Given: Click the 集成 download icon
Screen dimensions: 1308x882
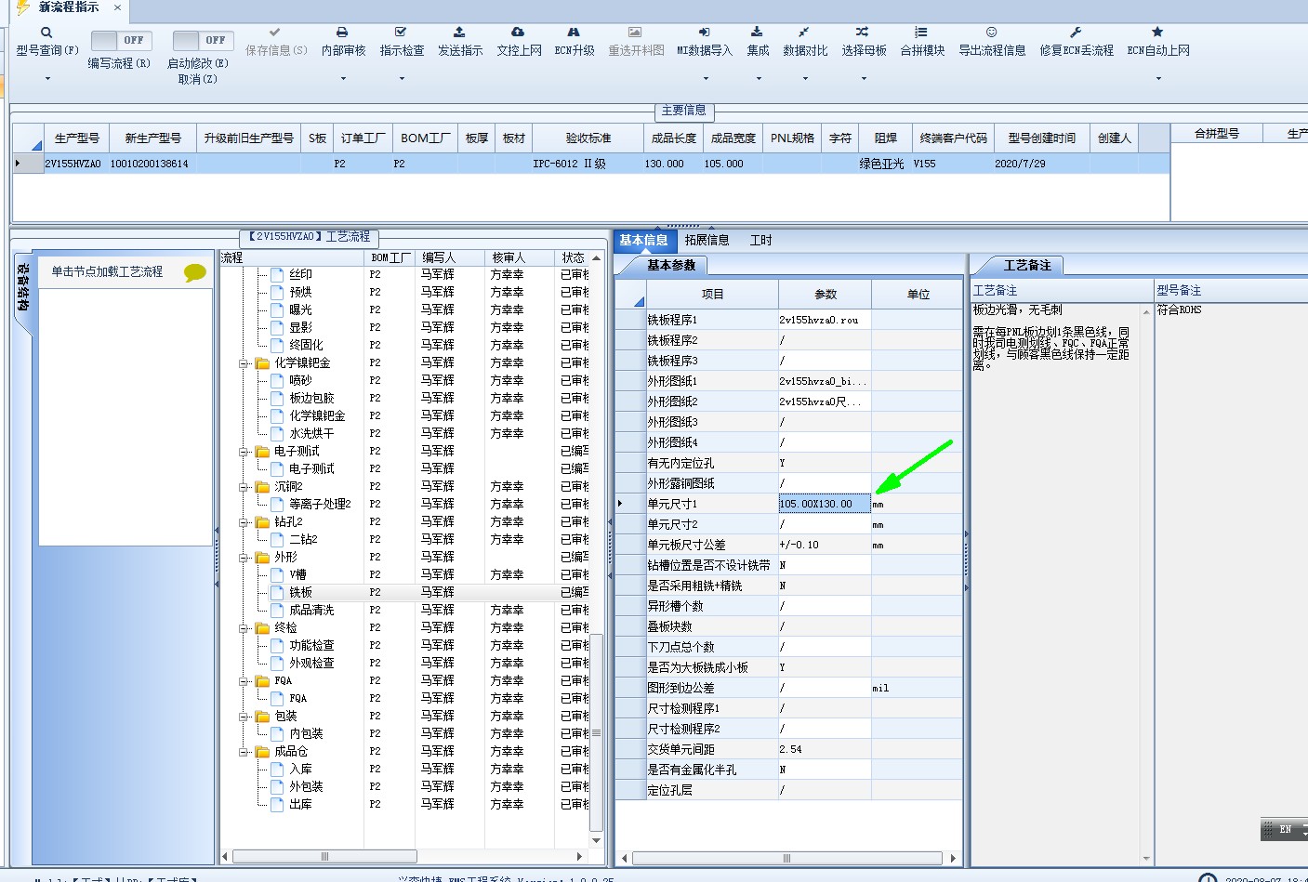Looking at the screenshot, I should 757,32.
